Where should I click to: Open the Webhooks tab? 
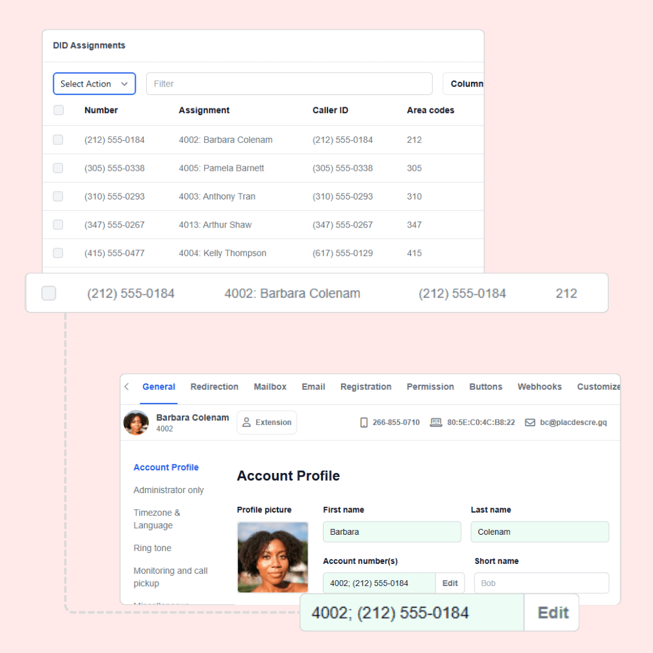539,387
